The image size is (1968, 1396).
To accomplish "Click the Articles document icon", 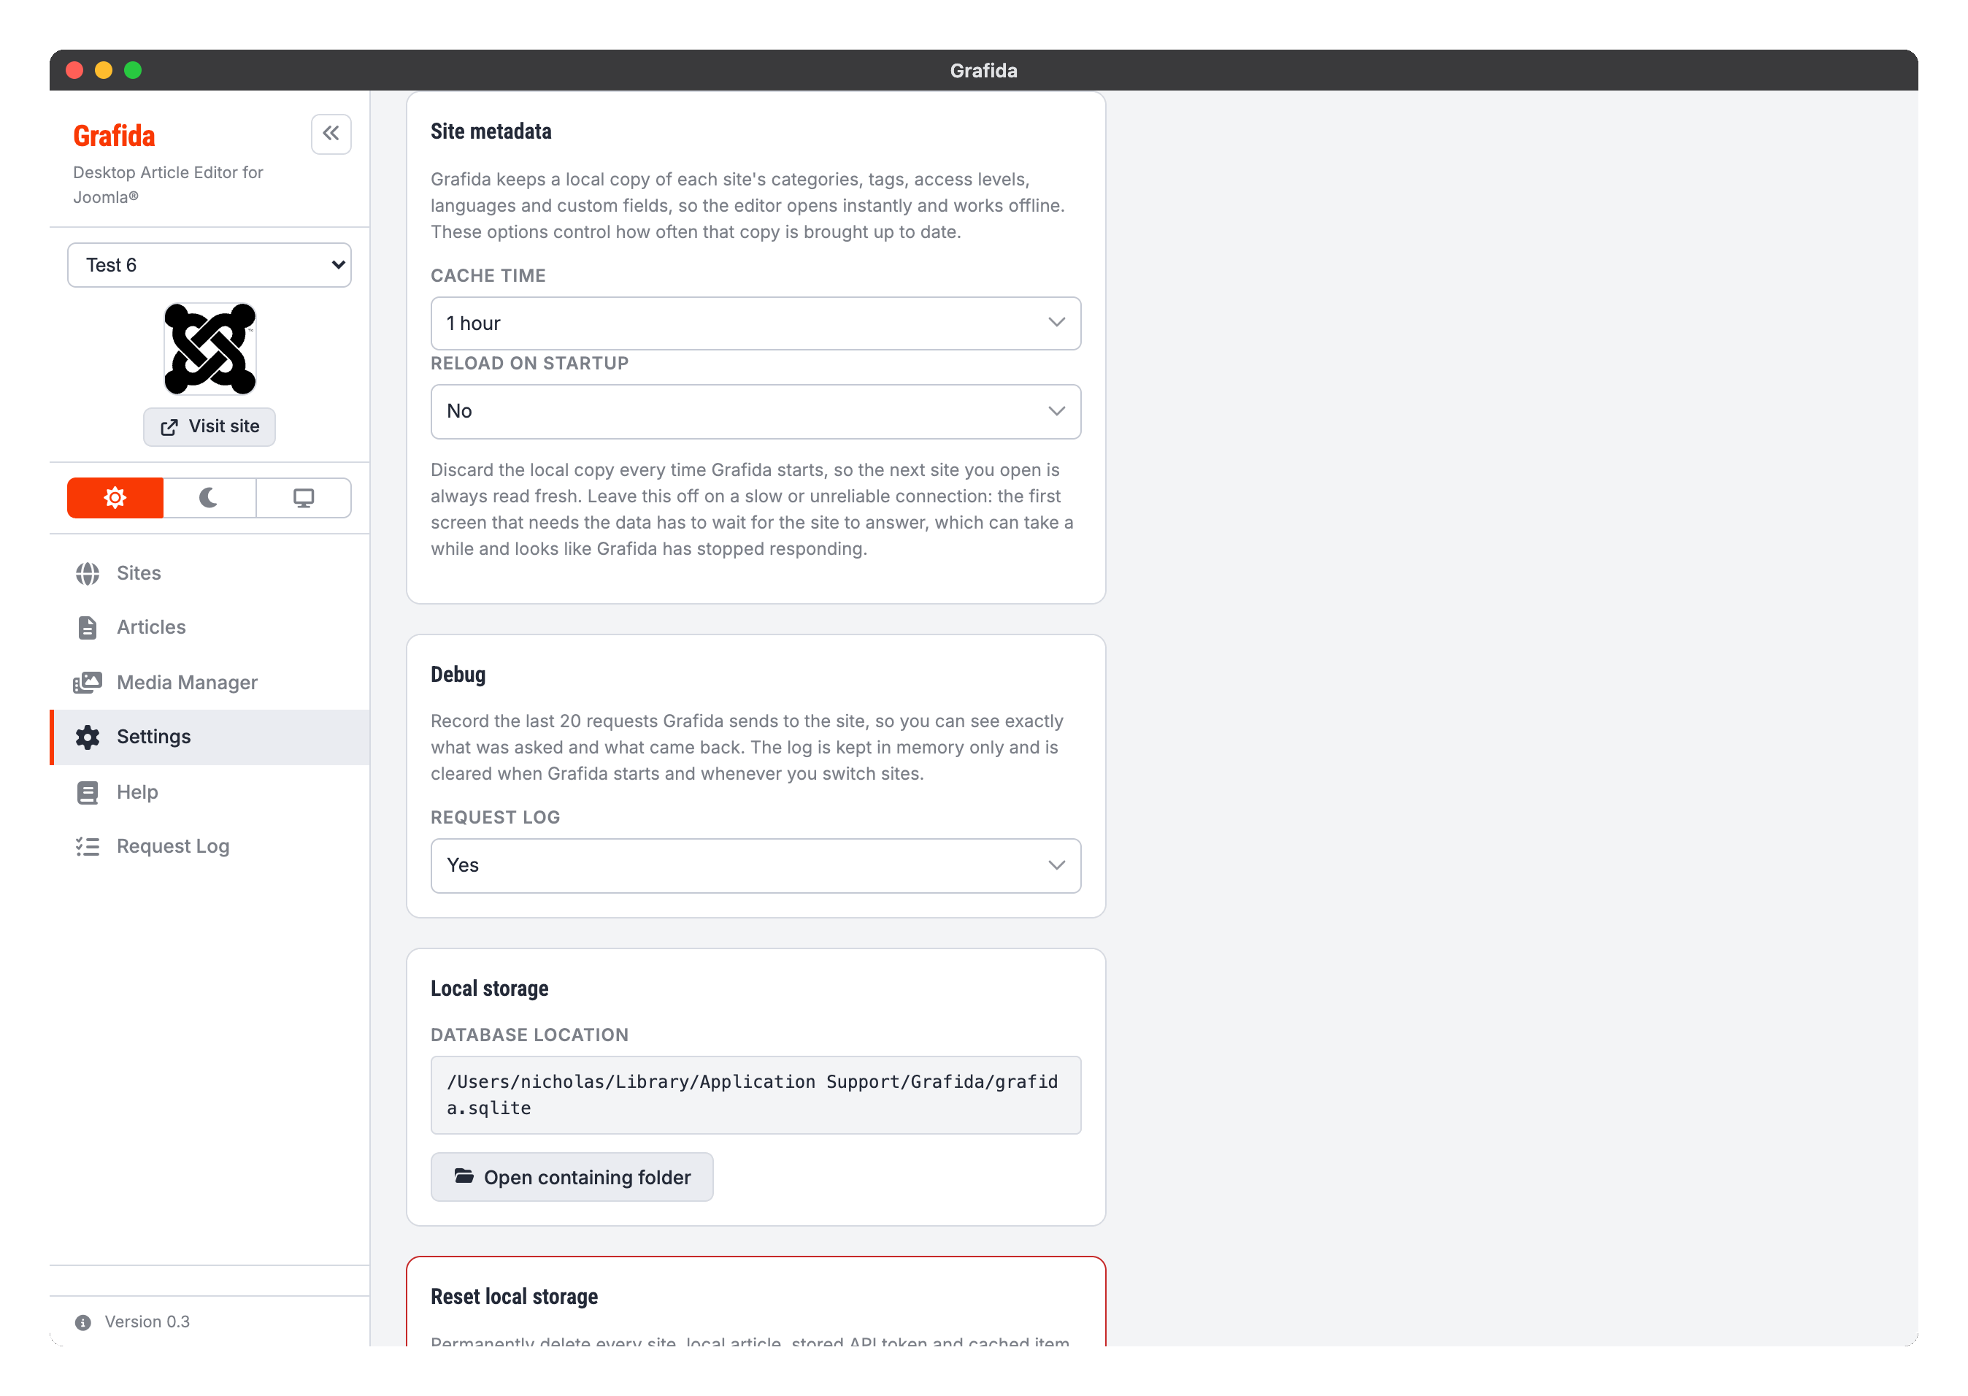I will [x=88, y=627].
